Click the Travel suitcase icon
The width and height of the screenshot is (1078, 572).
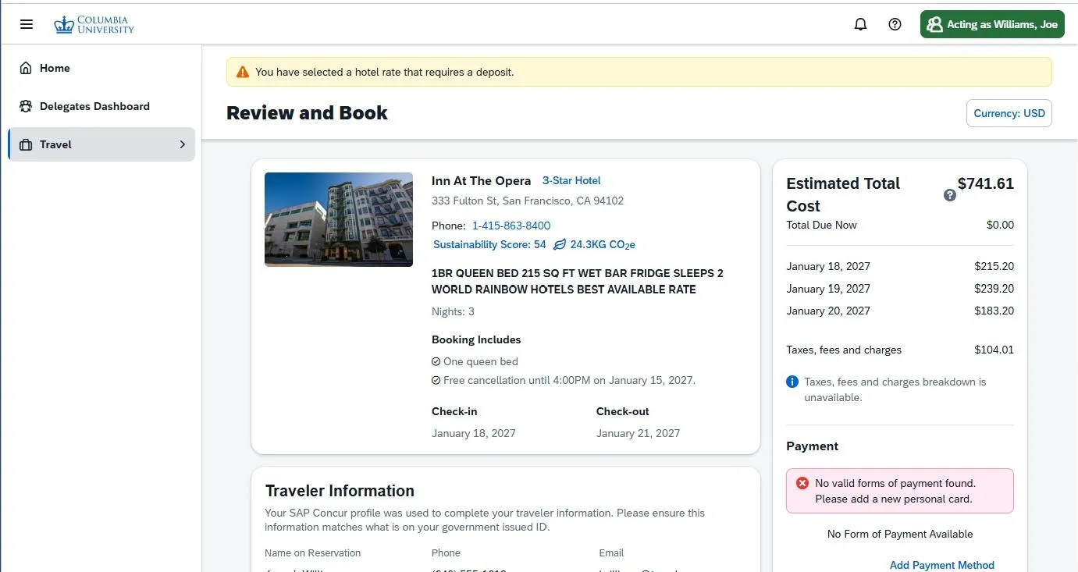pos(26,144)
